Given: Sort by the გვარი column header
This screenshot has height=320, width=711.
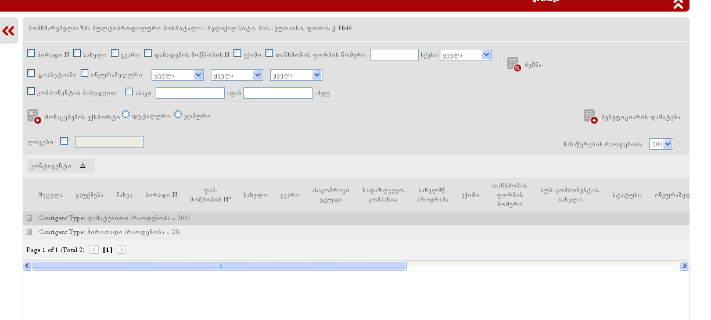Looking at the screenshot, I should coord(289,195).
